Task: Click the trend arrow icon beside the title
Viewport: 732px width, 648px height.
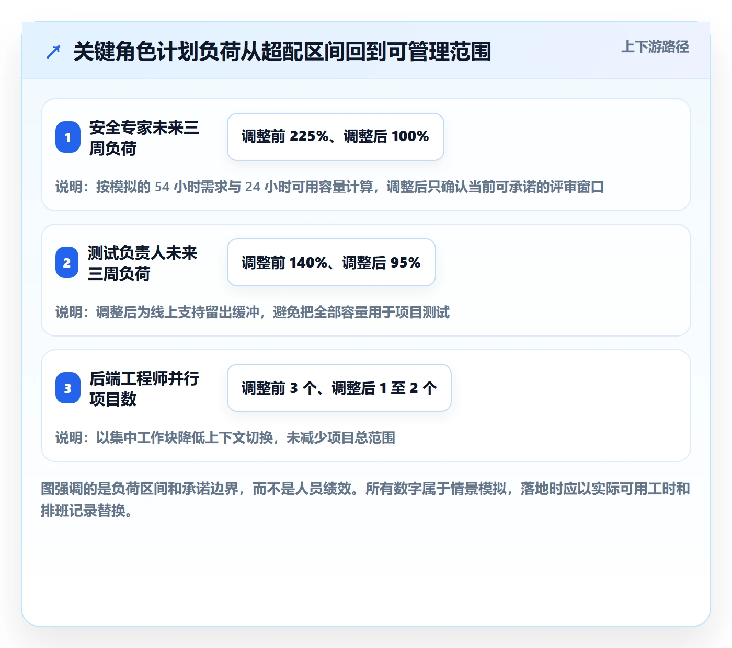Action: click(x=53, y=52)
